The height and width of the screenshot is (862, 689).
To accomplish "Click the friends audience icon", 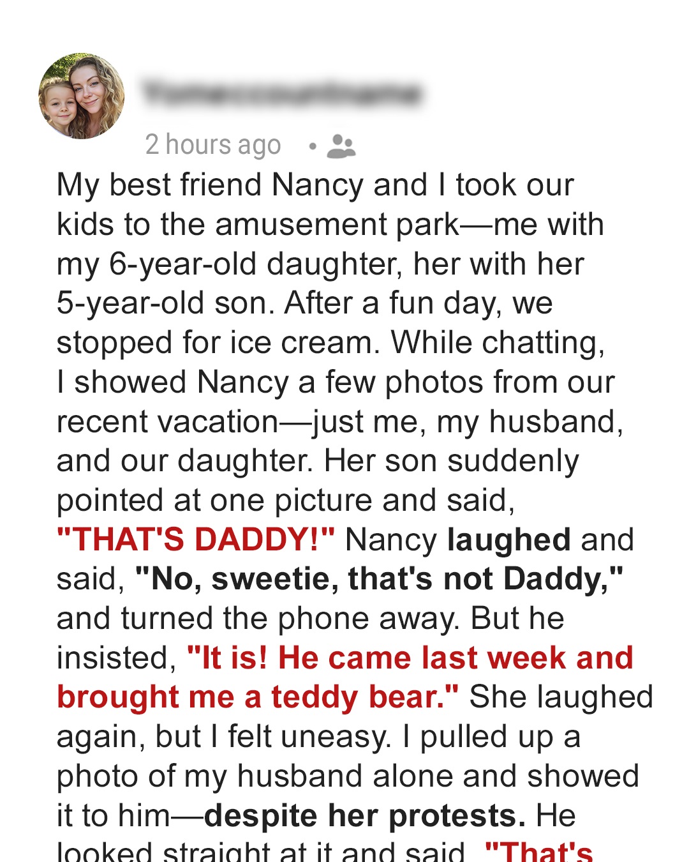I will click(x=341, y=146).
